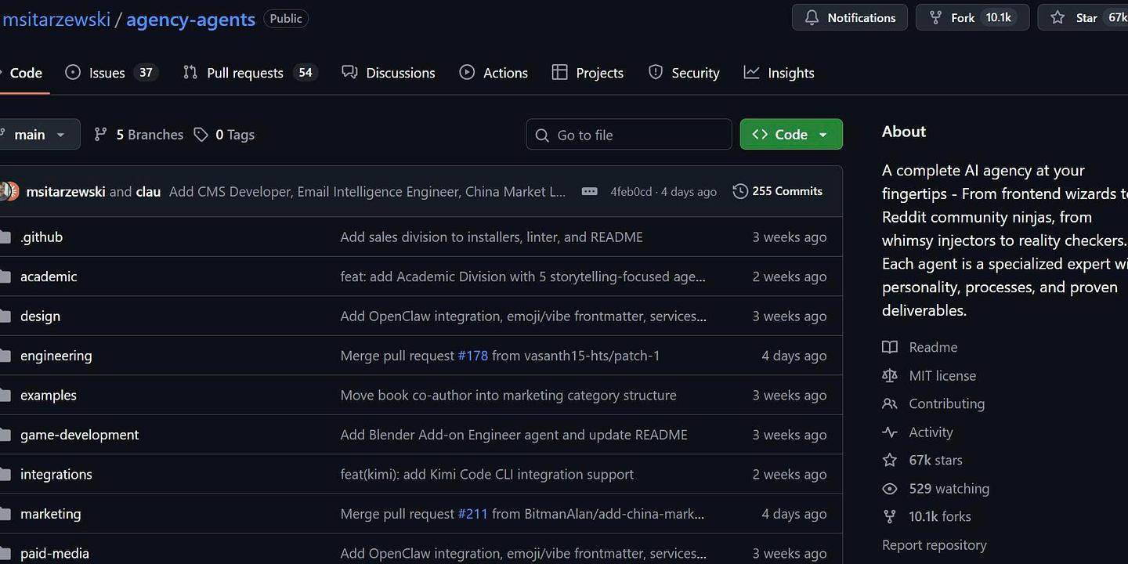The width and height of the screenshot is (1128, 564).
Task: Click the scales icon beside MIT license
Action: tap(890, 375)
